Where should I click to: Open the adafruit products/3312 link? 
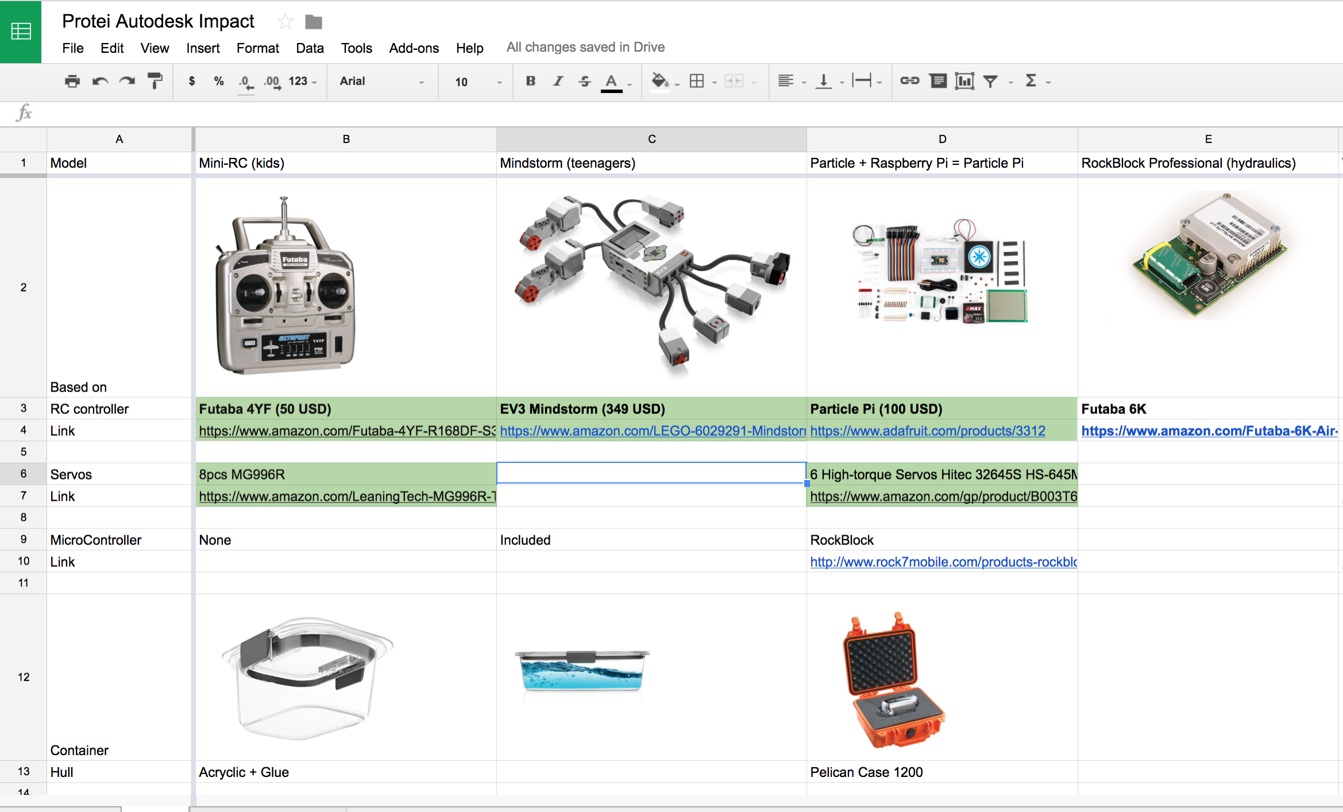928,431
